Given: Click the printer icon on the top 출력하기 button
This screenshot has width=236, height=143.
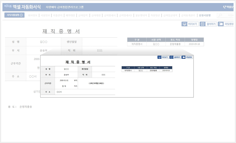Looking at the screenshot, I should click(203, 24).
